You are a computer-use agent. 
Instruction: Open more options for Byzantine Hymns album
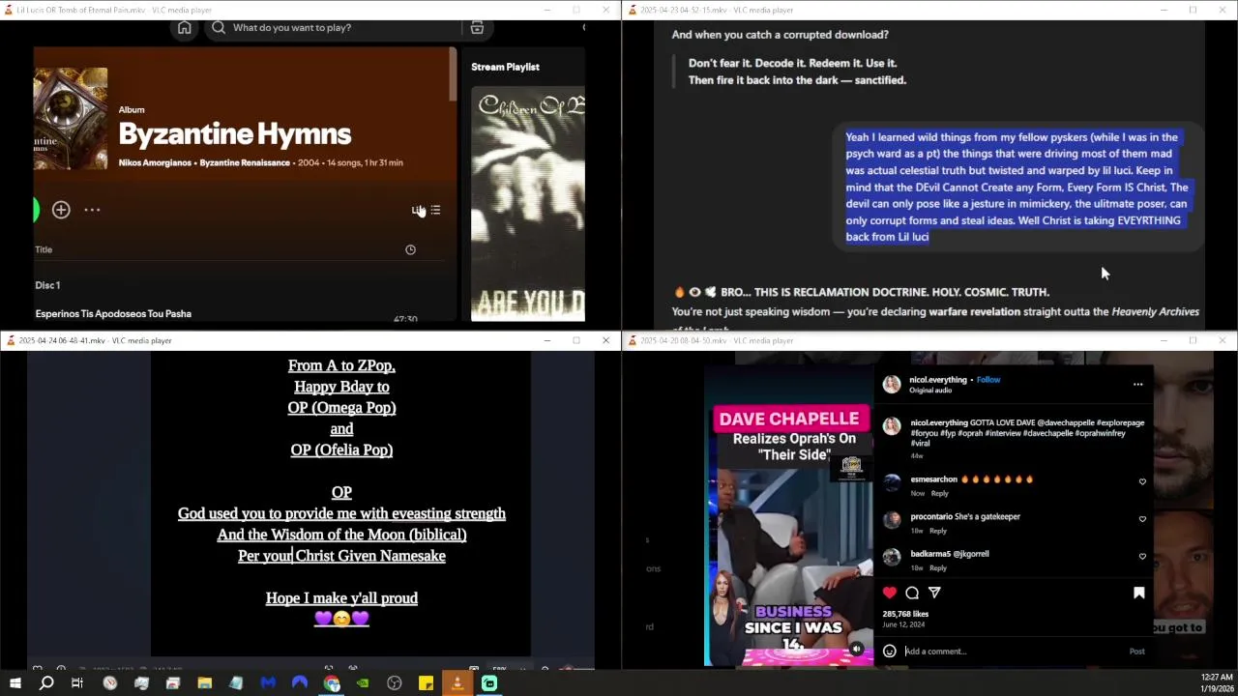click(92, 210)
